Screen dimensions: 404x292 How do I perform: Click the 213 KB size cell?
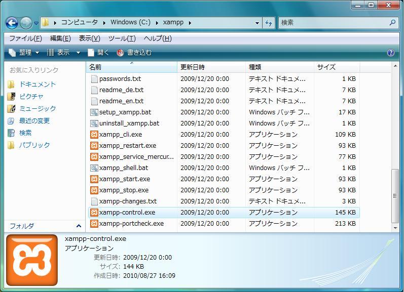[x=345, y=224]
